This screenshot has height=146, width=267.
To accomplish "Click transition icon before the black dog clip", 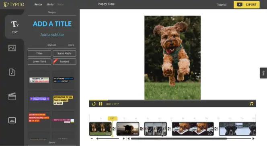I will [x=216, y=129].
